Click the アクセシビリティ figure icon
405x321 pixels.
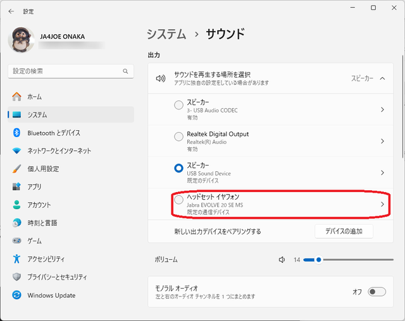(x=17, y=258)
